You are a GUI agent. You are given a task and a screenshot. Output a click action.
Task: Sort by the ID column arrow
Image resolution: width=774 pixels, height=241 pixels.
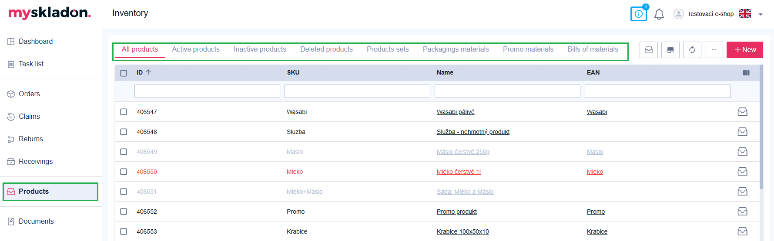pyautogui.click(x=148, y=72)
